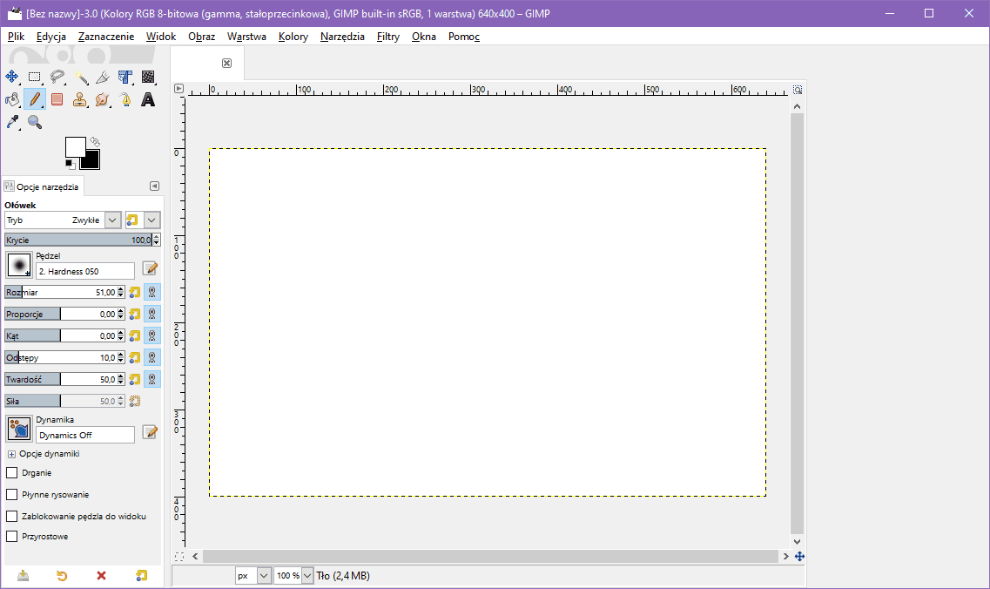The height and width of the screenshot is (589, 990).
Task: Activate the Text tool
Action: (x=148, y=99)
